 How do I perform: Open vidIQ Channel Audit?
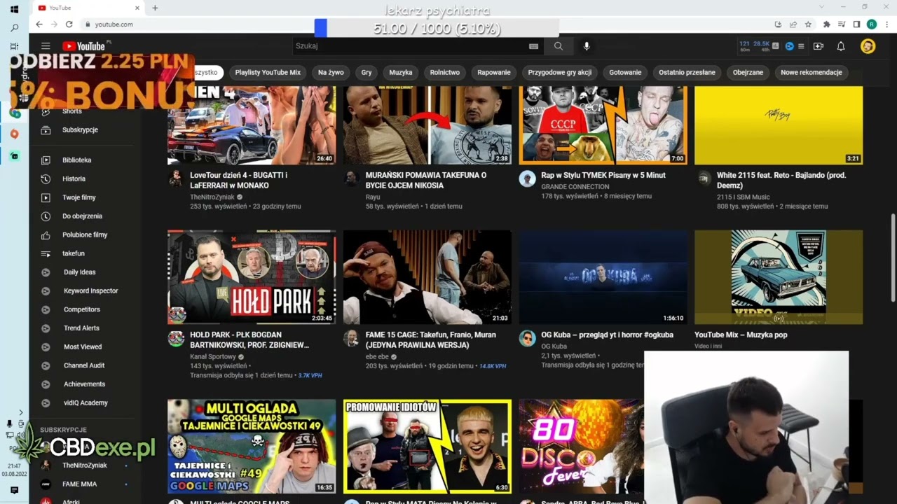(x=85, y=365)
